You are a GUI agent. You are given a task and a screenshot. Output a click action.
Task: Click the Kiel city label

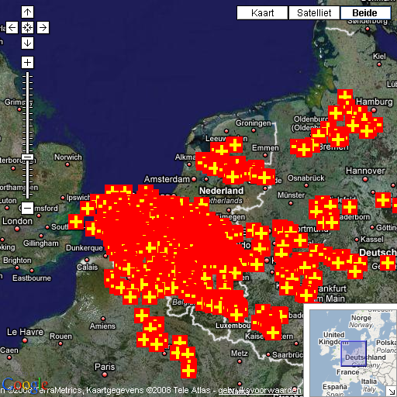tap(379, 57)
